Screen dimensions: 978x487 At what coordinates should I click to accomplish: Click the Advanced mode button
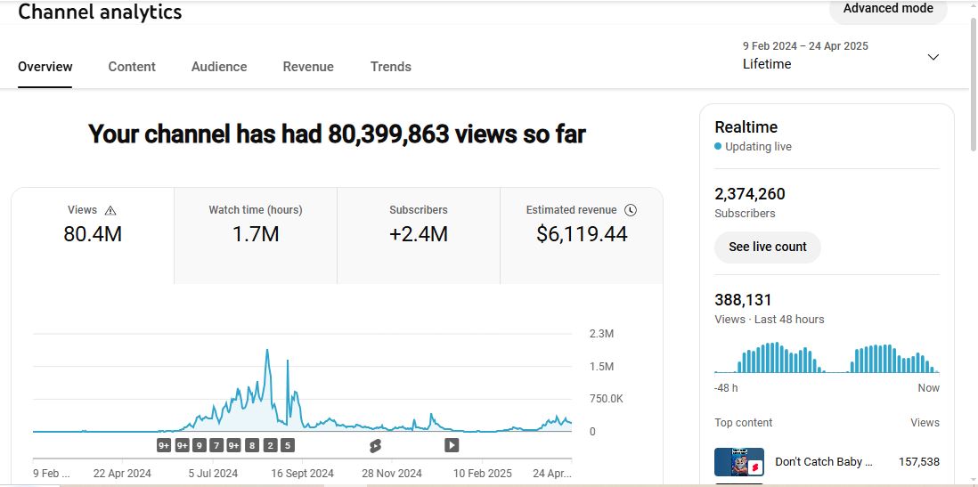888,9
